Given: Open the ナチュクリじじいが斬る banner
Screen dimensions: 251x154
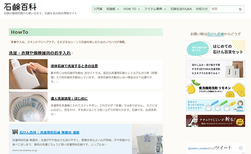Looking at the screenshot, I should pos(215,121).
